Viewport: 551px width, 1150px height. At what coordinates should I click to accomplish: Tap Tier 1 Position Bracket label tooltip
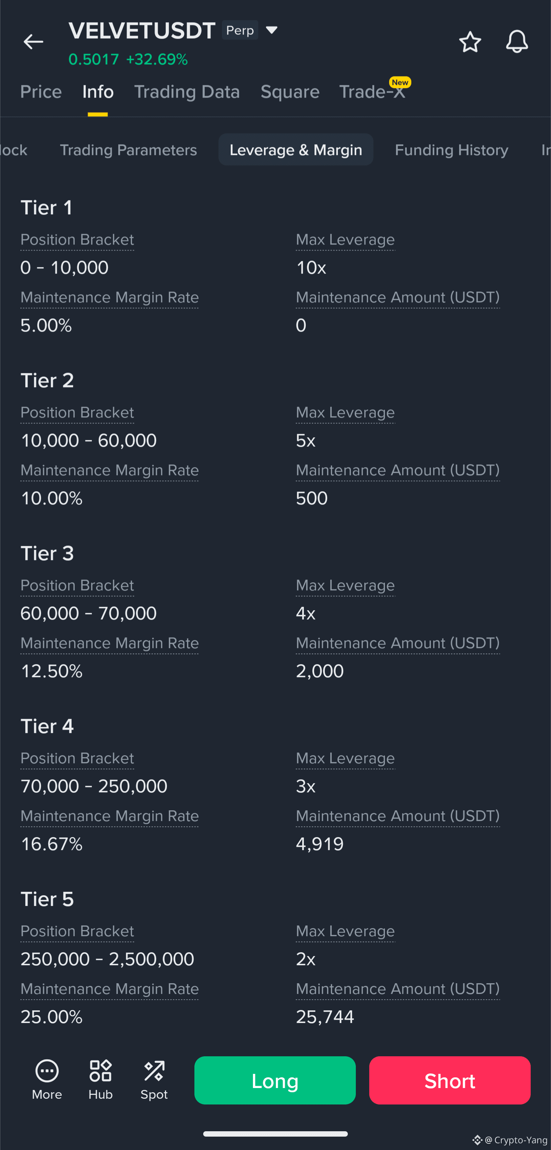pyautogui.click(x=77, y=240)
